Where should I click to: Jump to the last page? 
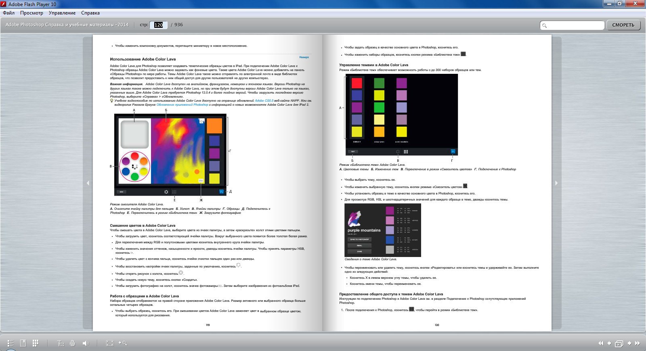pos(638,343)
